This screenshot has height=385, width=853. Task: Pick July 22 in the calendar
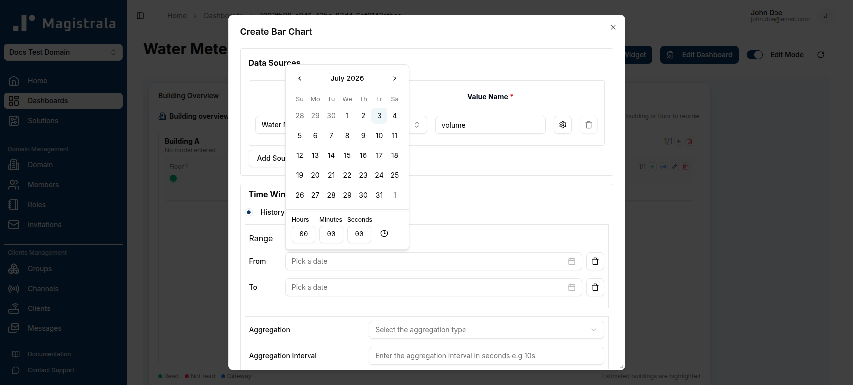[347, 175]
